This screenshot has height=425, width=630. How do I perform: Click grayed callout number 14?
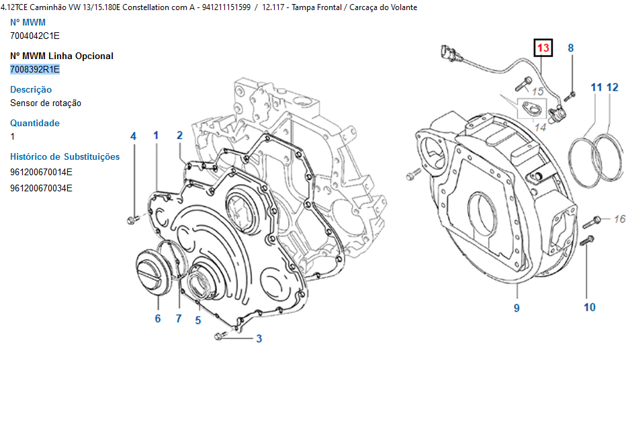(540, 126)
